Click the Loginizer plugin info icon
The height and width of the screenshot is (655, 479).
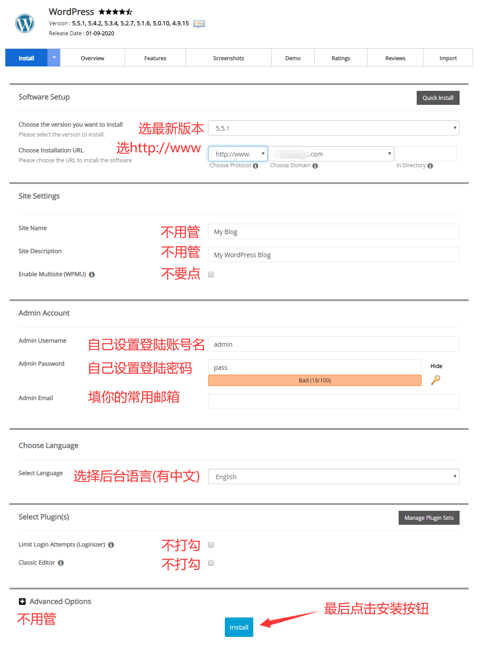[x=111, y=545]
